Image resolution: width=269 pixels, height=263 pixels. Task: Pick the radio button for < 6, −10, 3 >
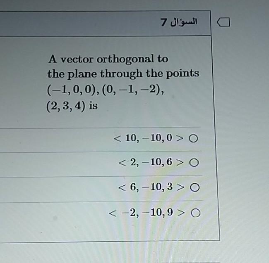point(195,187)
